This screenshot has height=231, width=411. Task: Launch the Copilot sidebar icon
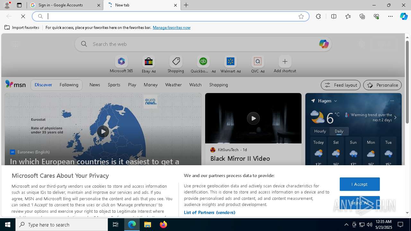pyautogui.click(x=404, y=16)
